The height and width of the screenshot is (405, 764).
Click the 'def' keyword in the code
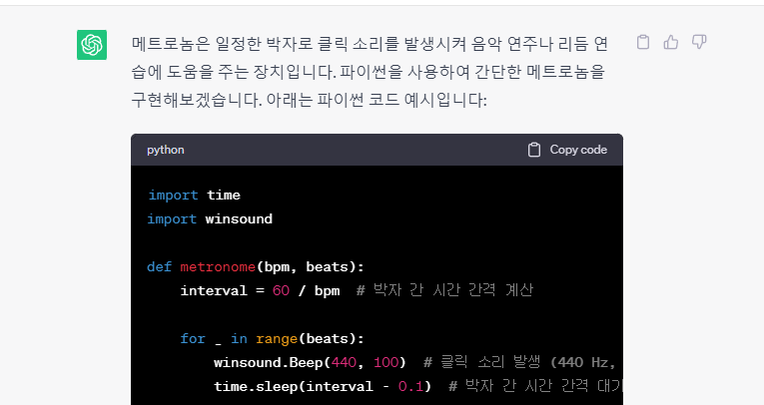[x=160, y=266]
